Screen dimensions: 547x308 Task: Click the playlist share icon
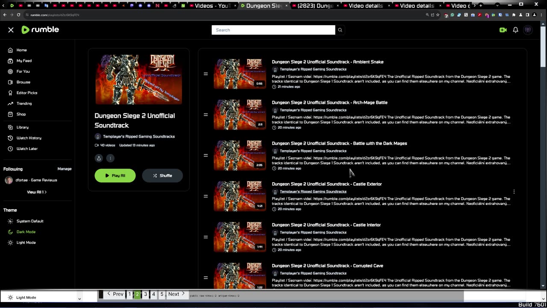[99, 158]
